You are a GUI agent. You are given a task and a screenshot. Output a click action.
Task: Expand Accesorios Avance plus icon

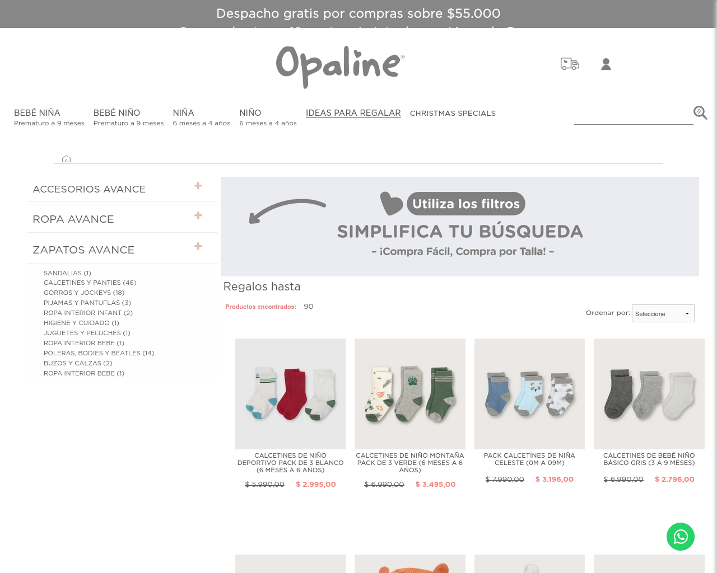[198, 186]
